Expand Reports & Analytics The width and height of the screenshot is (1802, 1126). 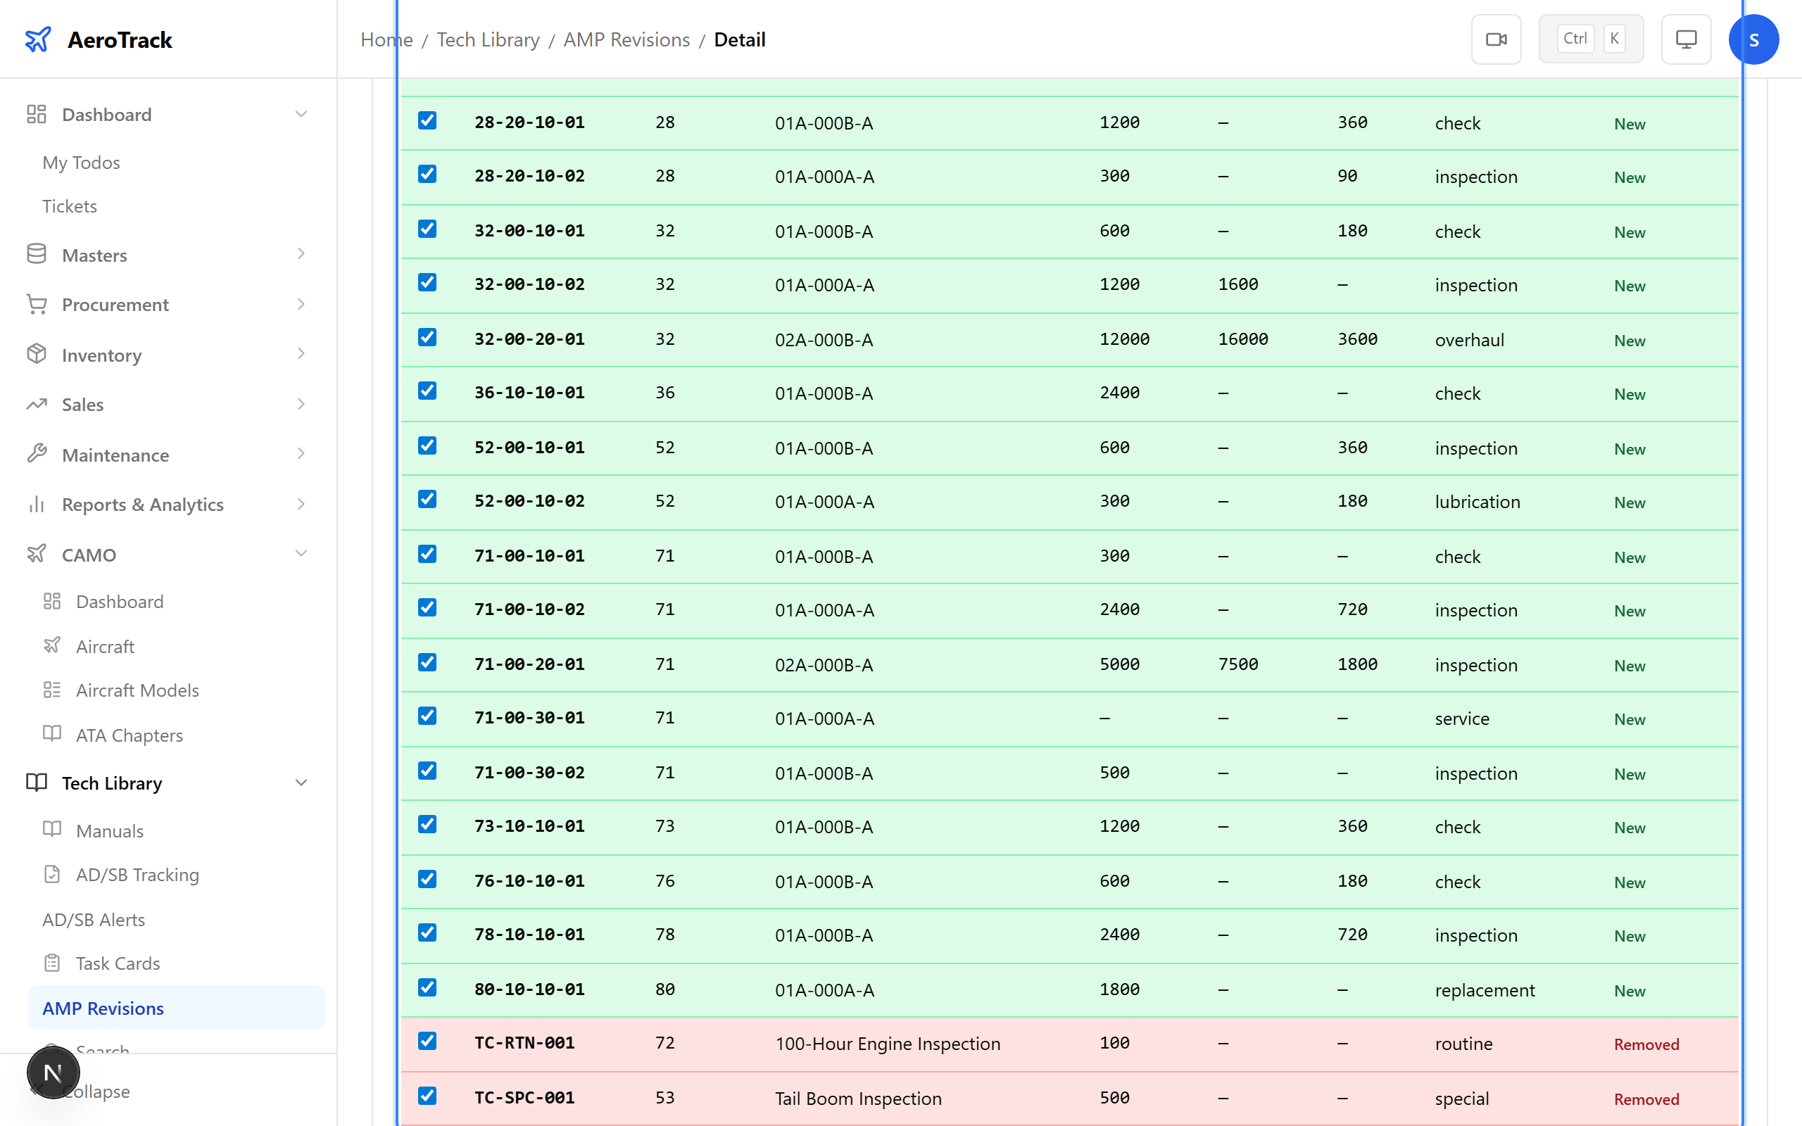pyautogui.click(x=301, y=503)
